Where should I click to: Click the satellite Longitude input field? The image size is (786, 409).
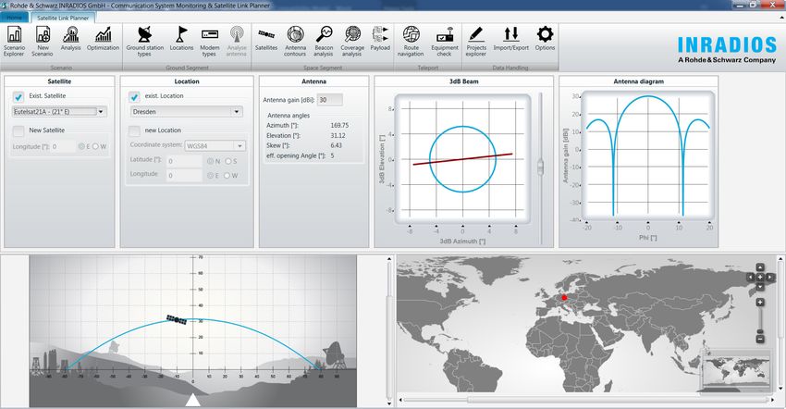[63, 146]
